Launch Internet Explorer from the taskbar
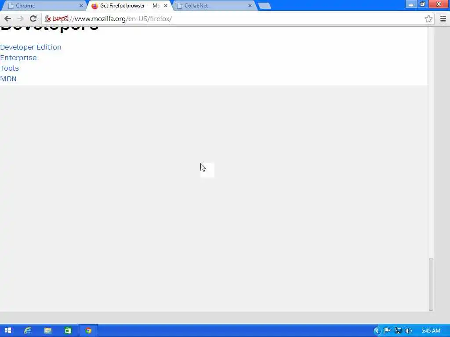Image resolution: width=450 pixels, height=337 pixels. click(x=28, y=331)
